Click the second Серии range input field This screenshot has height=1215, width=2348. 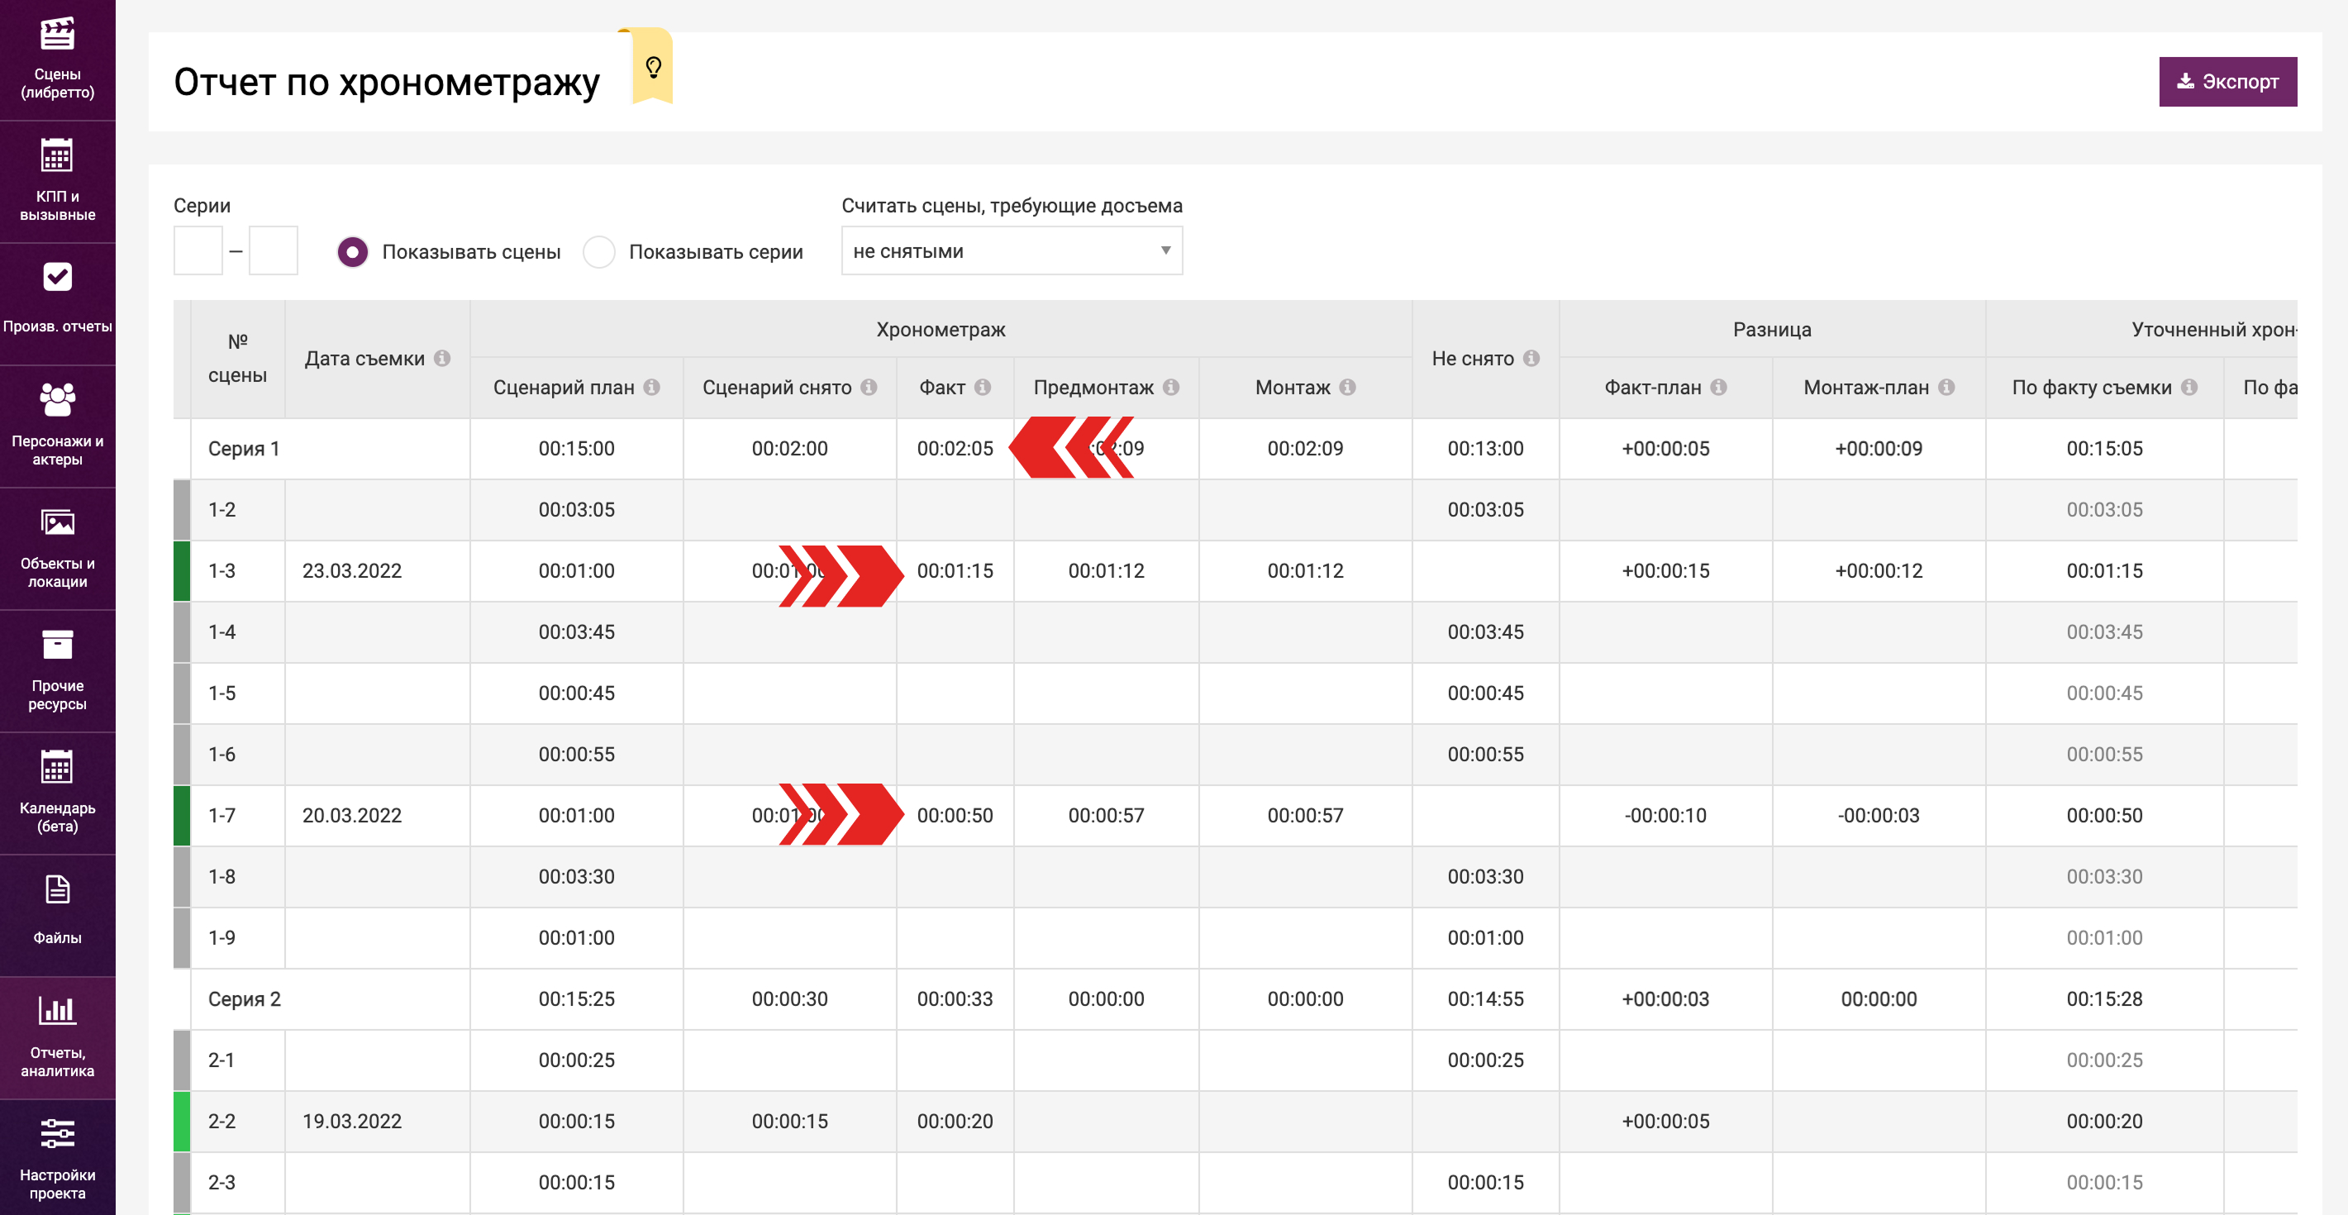click(x=274, y=250)
